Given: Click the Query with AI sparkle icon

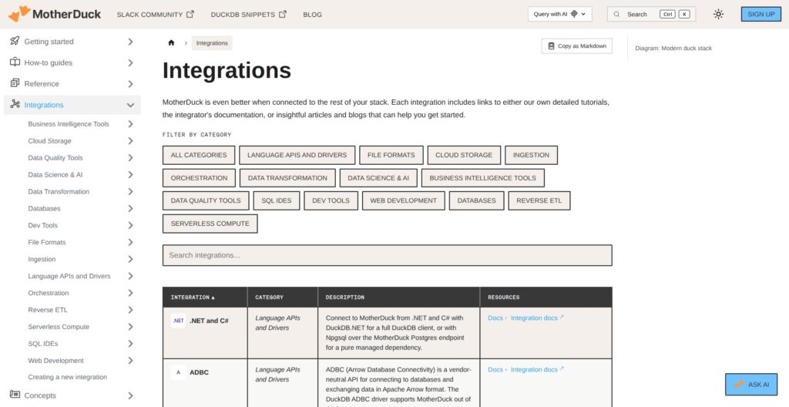Looking at the screenshot, I should click(574, 14).
